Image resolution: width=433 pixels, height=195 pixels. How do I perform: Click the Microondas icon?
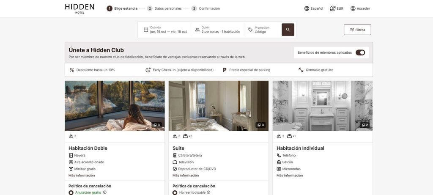coord(279,169)
